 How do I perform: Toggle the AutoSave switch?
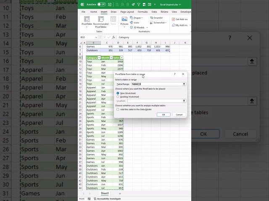click(x=101, y=5)
